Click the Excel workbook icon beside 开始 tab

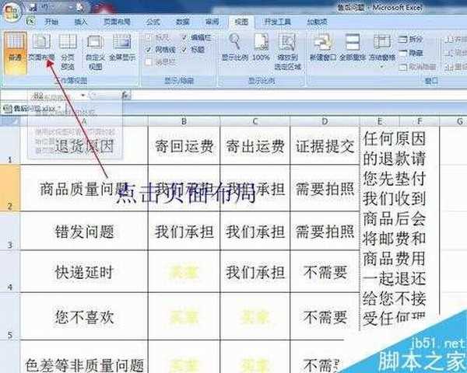30,22
